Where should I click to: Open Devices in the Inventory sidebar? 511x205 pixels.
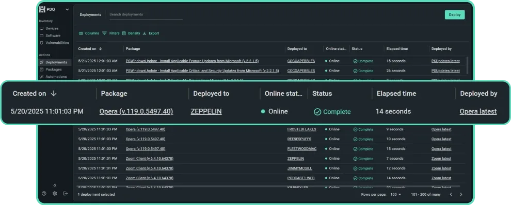click(x=52, y=28)
